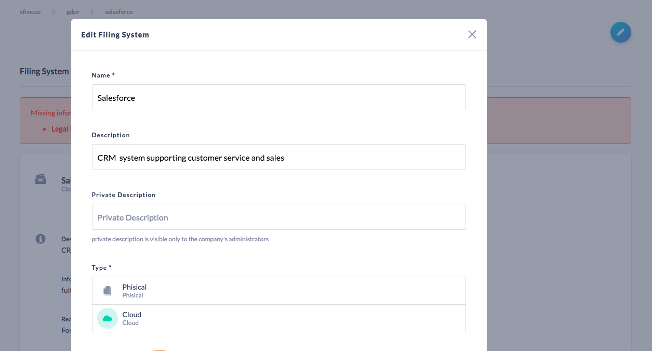Image resolution: width=652 pixels, height=351 pixels.
Task: Click the Salesforce filing cabinet icon
Action: click(x=40, y=178)
